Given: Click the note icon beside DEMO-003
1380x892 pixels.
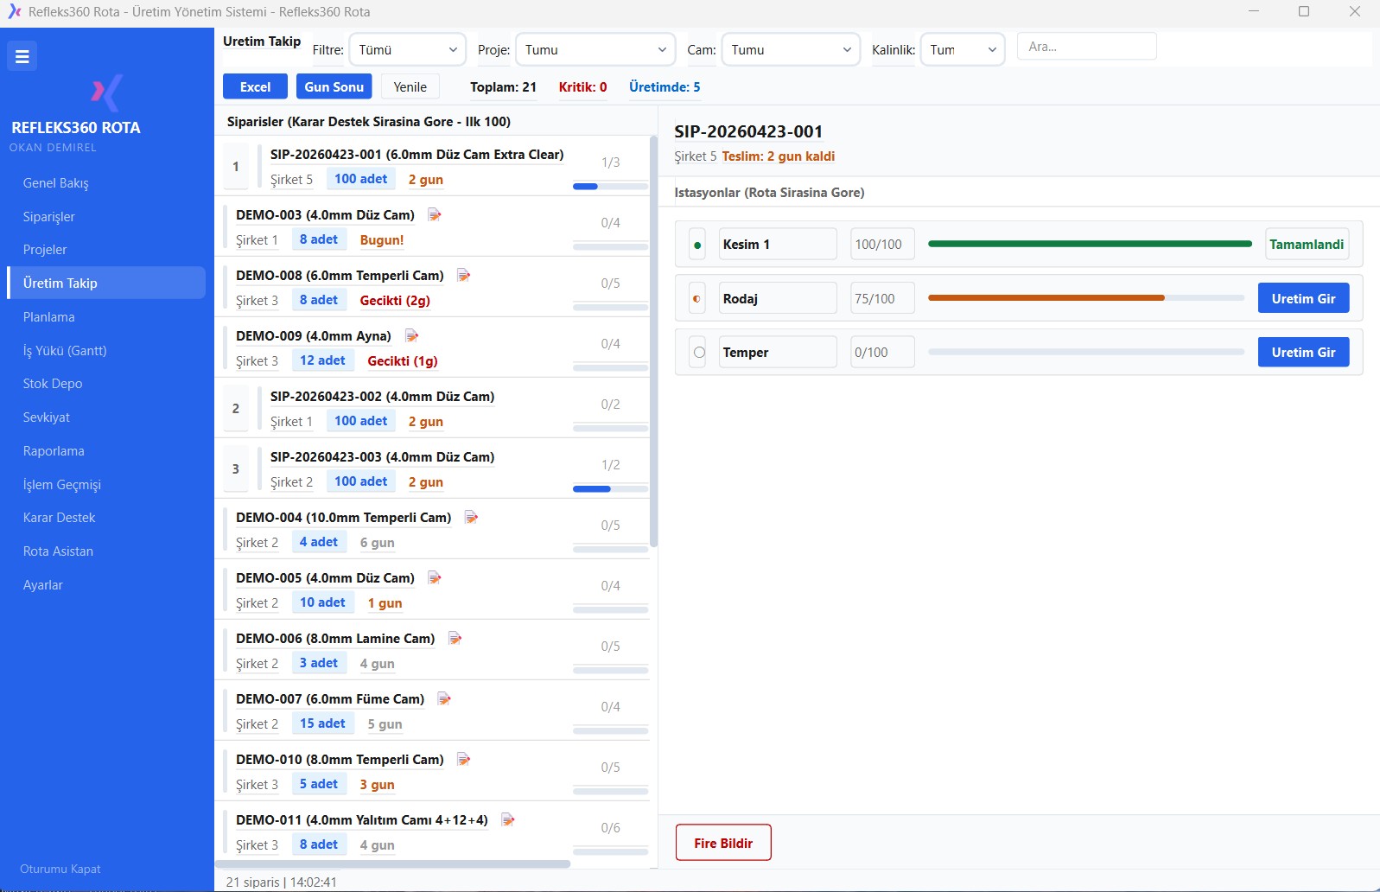Looking at the screenshot, I should click(435, 215).
